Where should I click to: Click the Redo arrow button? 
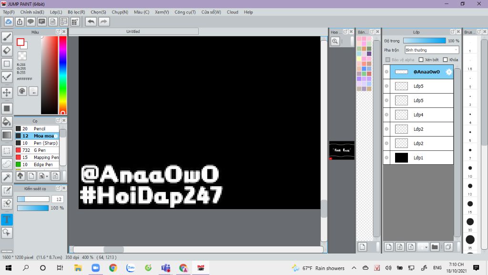(x=104, y=21)
